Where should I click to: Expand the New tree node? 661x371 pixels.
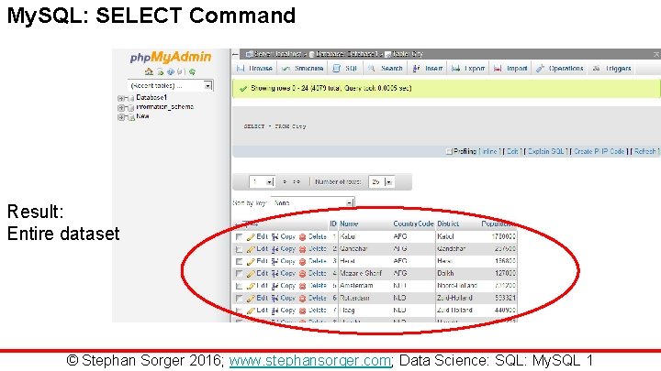(x=121, y=117)
